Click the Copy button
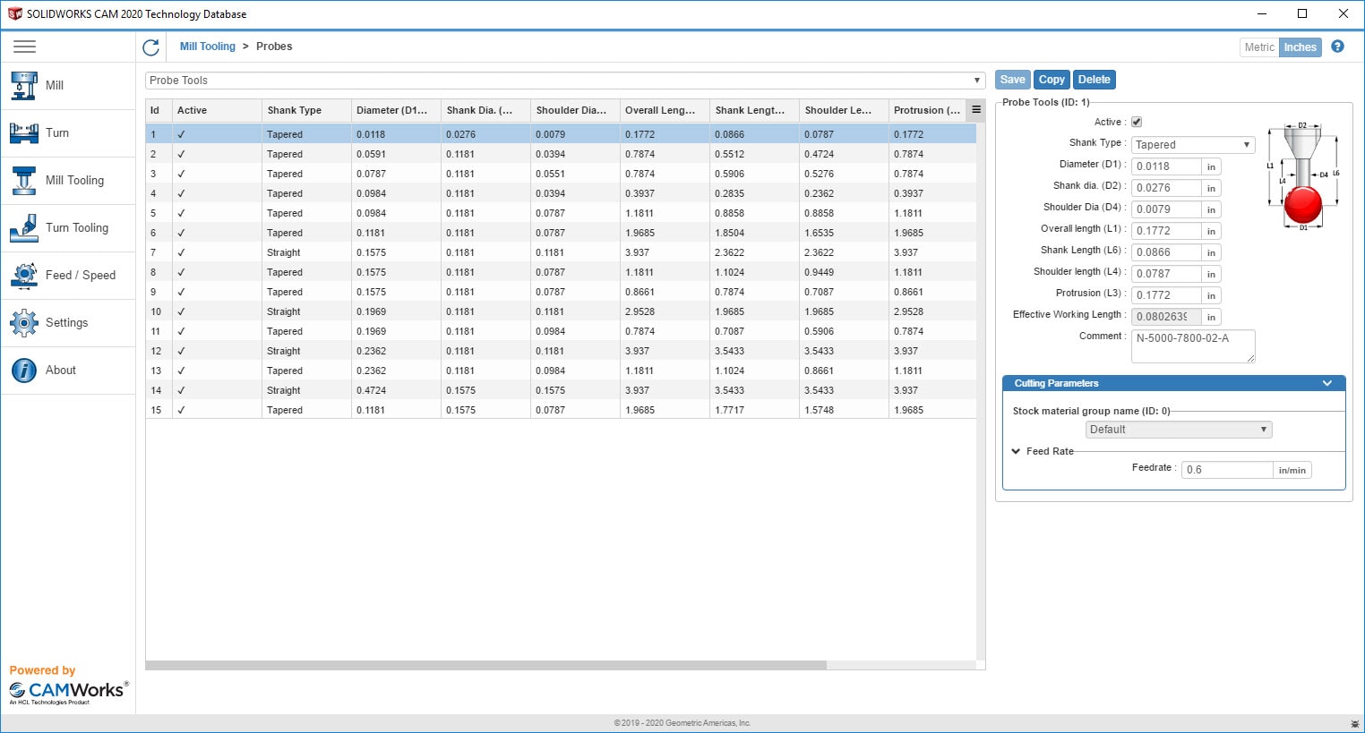Viewport: 1365px width, 733px height. coord(1052,80)
